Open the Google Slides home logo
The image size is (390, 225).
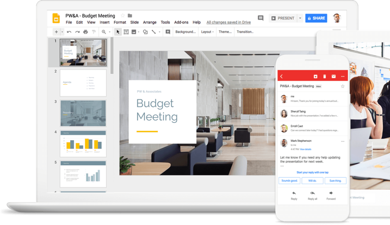pyautogui.click(x=56, y=18)
